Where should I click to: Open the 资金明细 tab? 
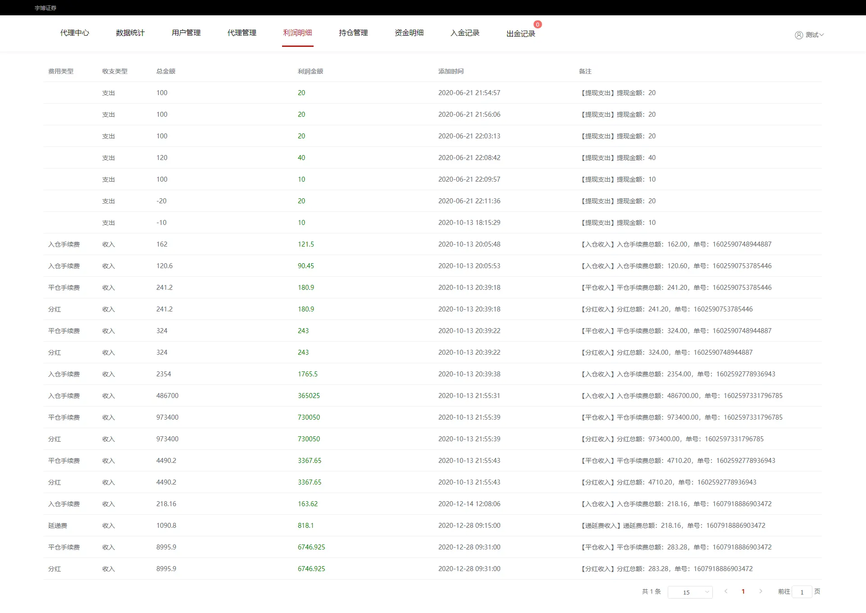(x=409, y=33)
